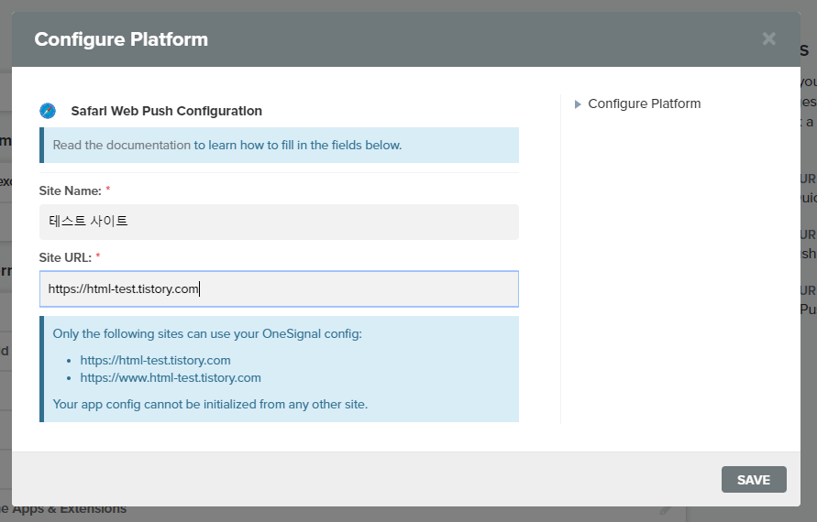Image resolution: width=817 pixels, height=522 pixels.
Task: Click the Site Name label
Action: point(70,190)
